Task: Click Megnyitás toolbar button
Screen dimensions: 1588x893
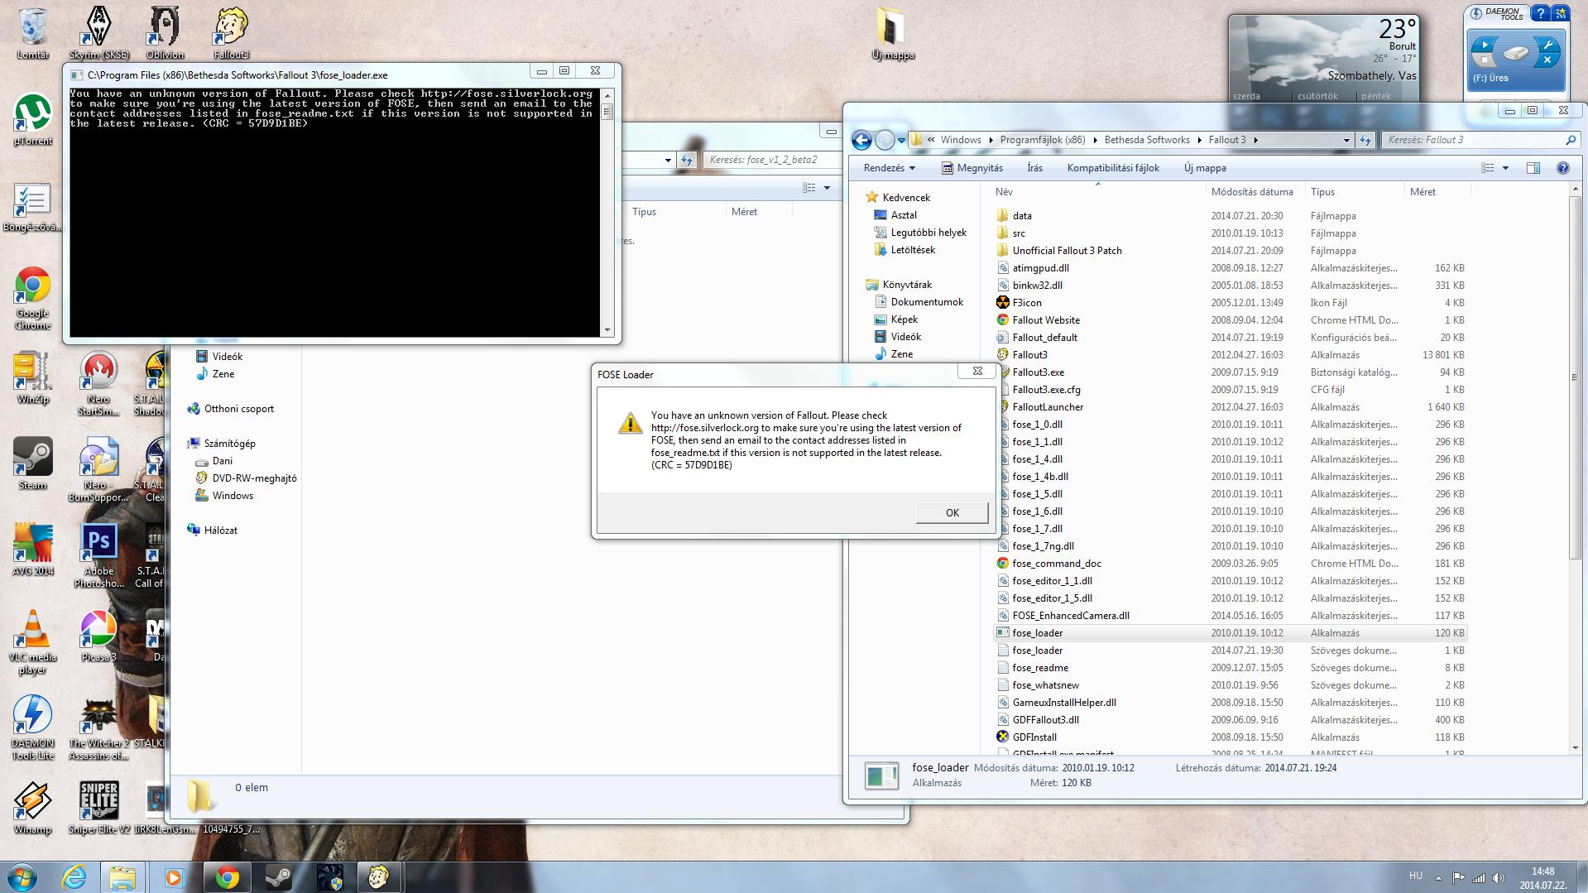Action: click(972, 168)
